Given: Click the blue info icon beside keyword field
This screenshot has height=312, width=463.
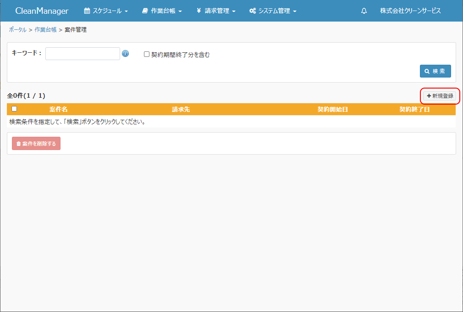Looking at the screenshot, I should click(126, 54).
